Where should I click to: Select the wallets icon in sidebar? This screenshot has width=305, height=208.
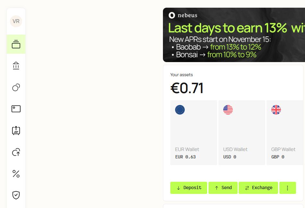(16, 44)
